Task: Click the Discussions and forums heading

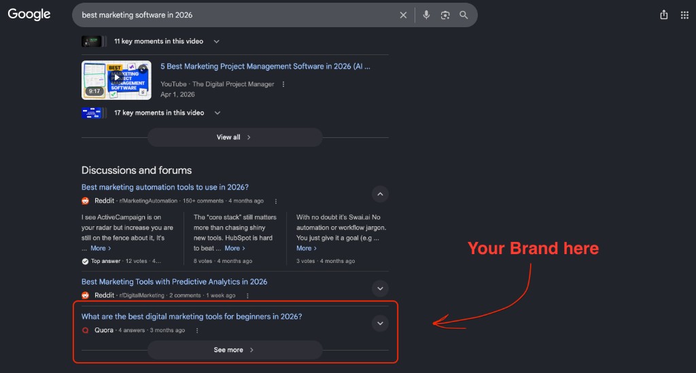Action: (136, 171)
